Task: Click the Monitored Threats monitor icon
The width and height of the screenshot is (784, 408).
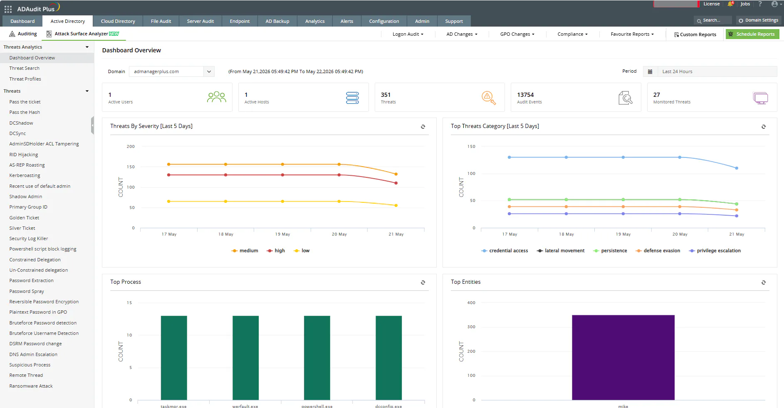Action: tap(761, 98)
